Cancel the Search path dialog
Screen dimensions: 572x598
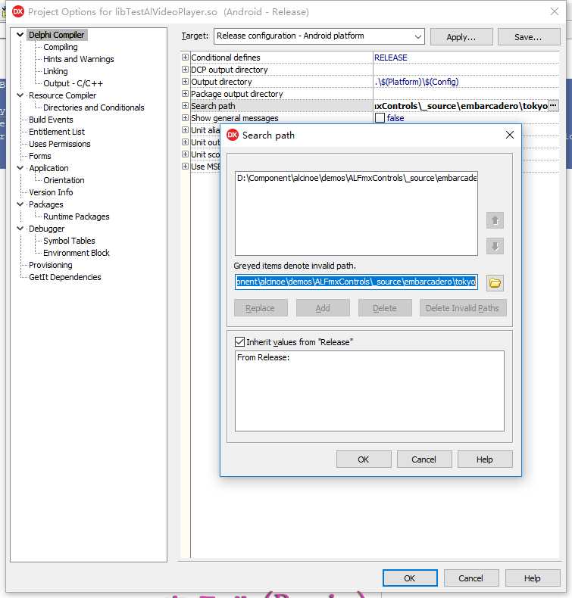pos(424,459)
